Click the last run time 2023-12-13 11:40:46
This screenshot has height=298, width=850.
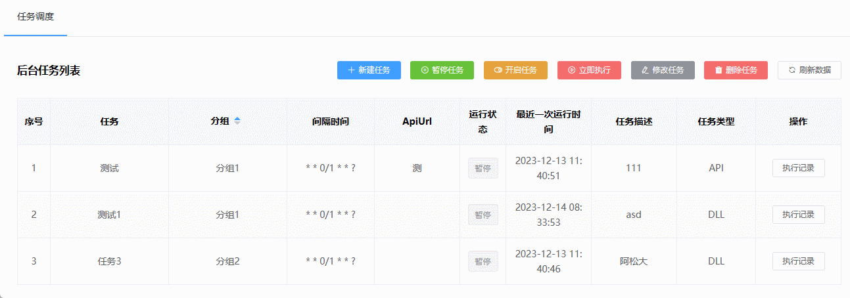pos(548,261)
